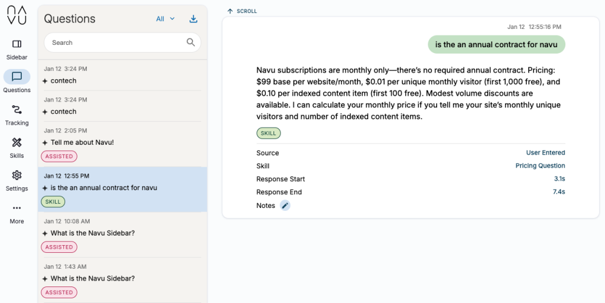605x303 pixels.
Task: Click the Scroll up arrow link
Action: (242, 11)
